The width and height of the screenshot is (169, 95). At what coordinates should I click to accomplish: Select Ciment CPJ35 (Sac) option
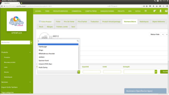[58, 64]
